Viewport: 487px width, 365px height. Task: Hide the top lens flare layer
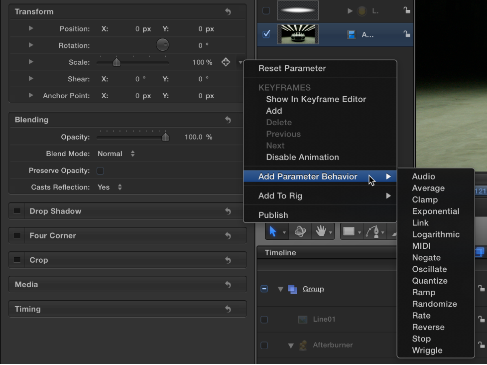pos(266,10)
